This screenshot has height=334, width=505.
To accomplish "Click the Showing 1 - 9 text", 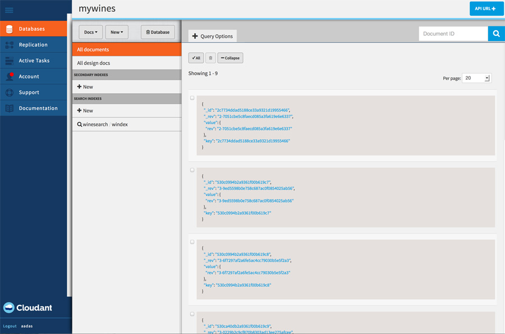I will (x=203, y=74).
